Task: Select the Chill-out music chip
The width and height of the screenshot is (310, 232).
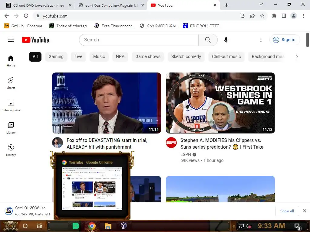Action: pos(226,56)
